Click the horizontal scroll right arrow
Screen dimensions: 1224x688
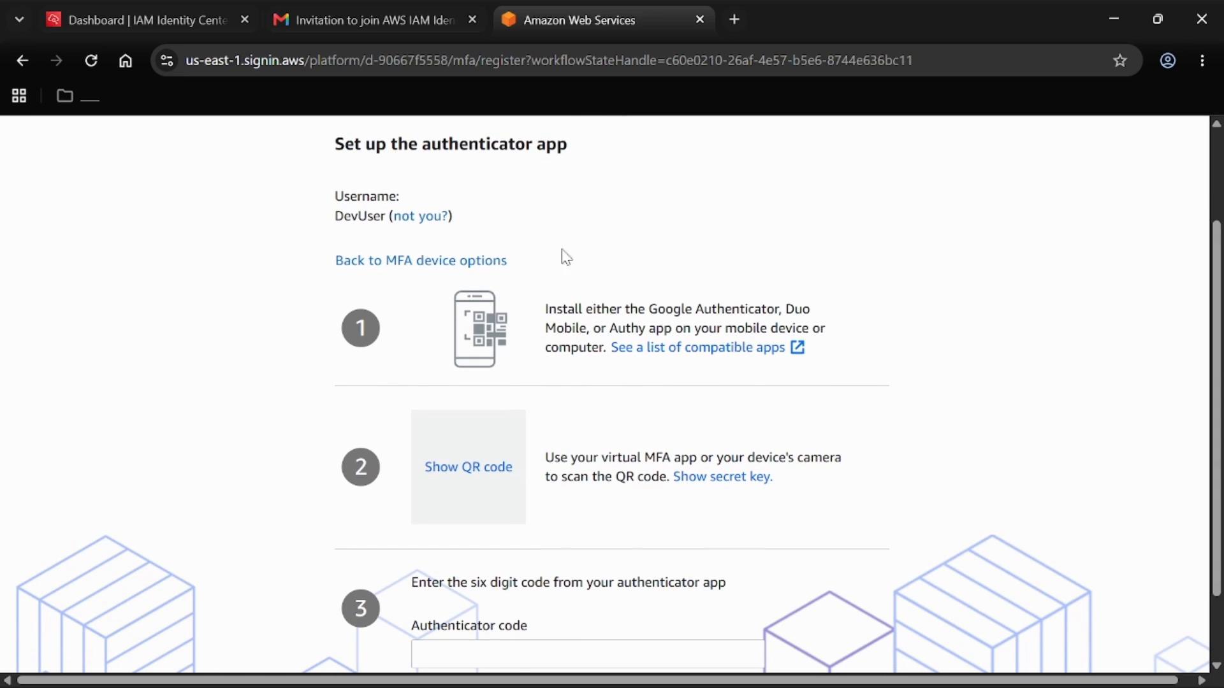1201,680
